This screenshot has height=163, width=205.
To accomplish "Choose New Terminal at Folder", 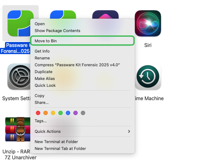I will 82,142.
